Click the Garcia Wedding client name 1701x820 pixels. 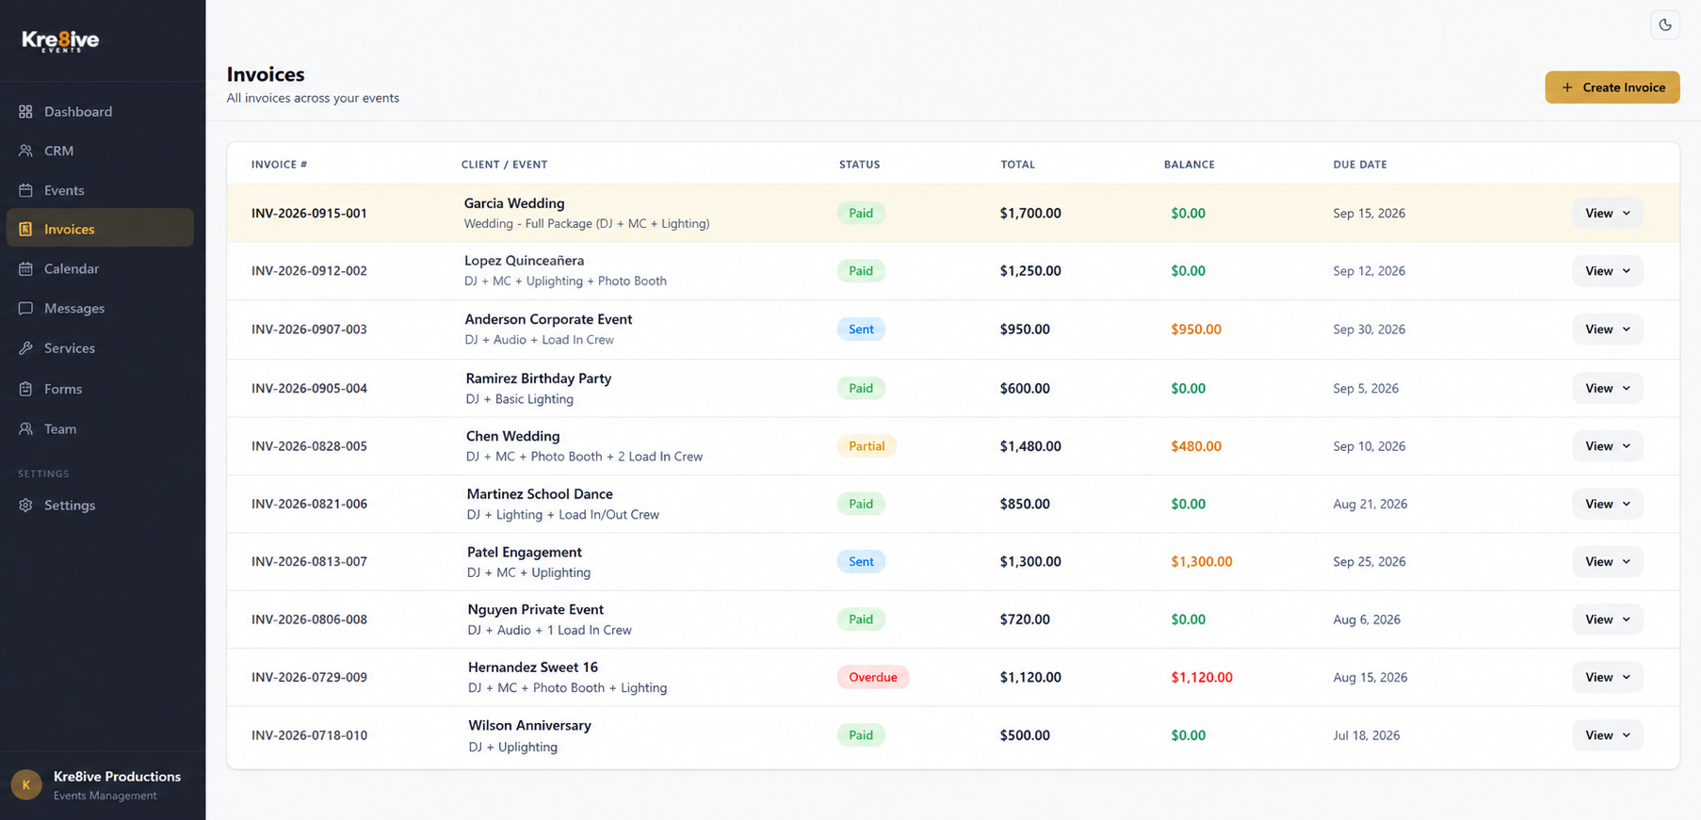coord(514,203)
